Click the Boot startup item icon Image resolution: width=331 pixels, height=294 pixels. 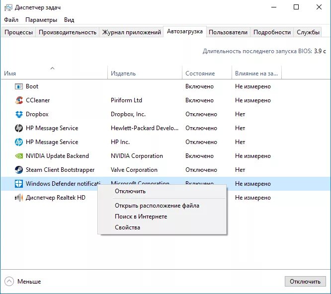(19, 86)
